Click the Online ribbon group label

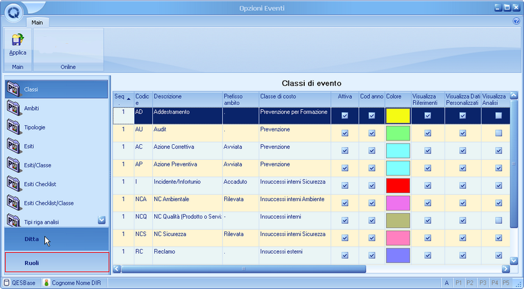click(68, 67)
